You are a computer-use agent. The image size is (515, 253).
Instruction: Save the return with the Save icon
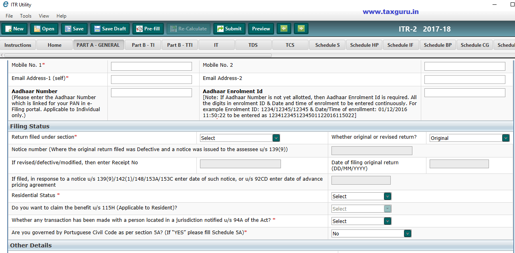74,28
